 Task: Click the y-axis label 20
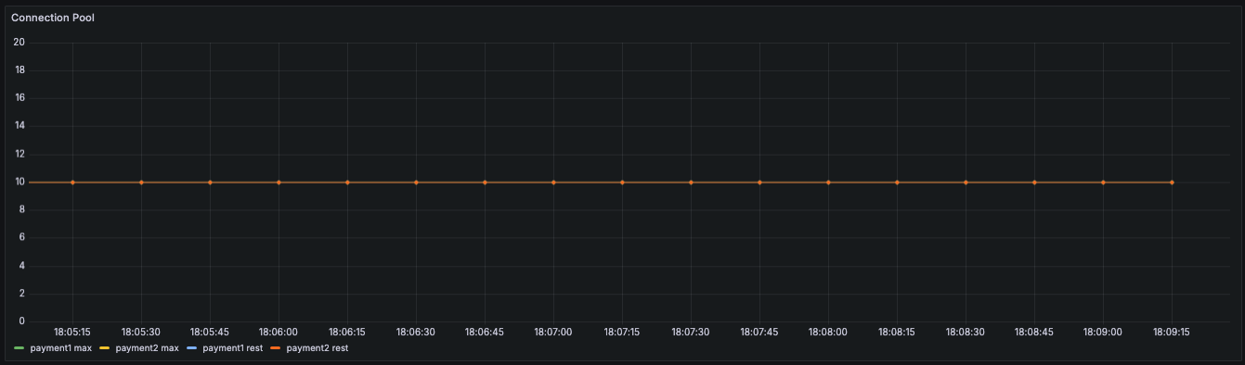coord(19,43)
